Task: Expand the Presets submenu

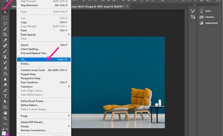Action: [44, 126]
